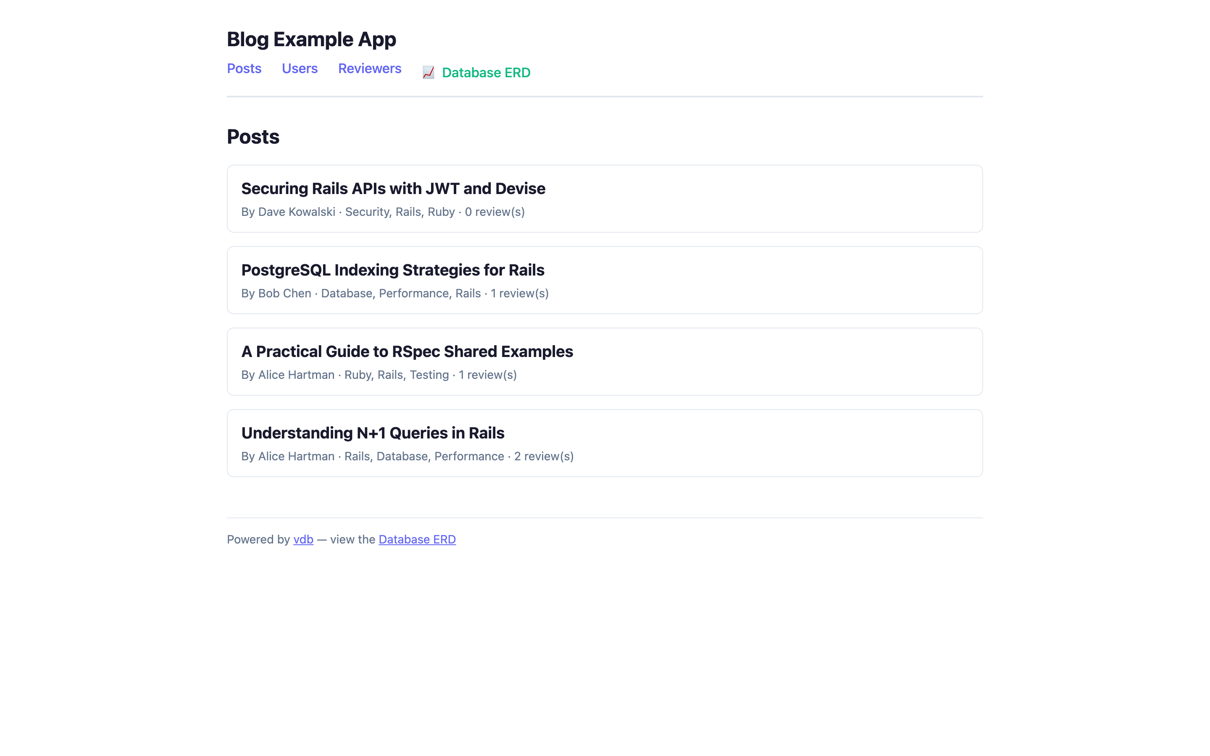Click the card for the RSpec Shared Examples post
The width and height of the screenshot is (1210, 756).
604,362
